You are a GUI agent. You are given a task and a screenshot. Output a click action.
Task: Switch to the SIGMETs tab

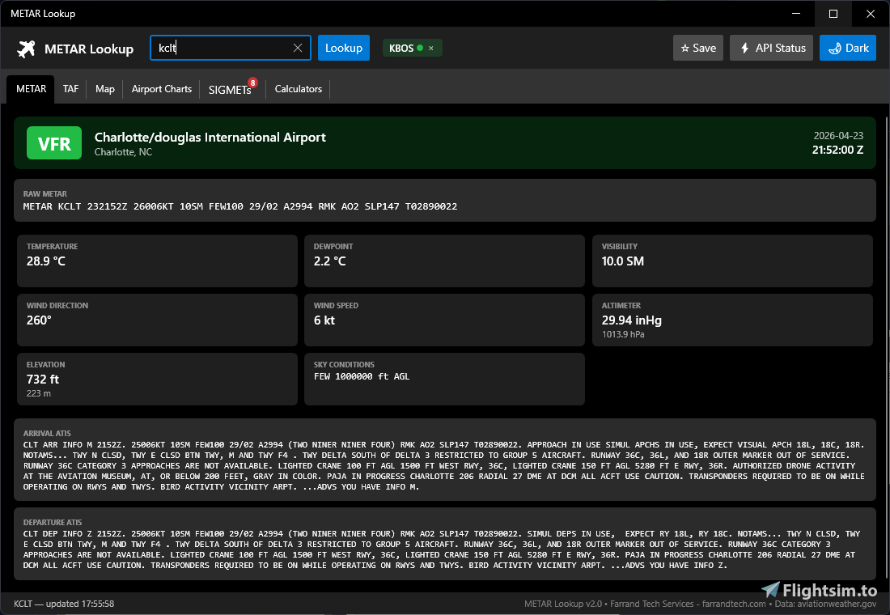[x=230, y=90]
